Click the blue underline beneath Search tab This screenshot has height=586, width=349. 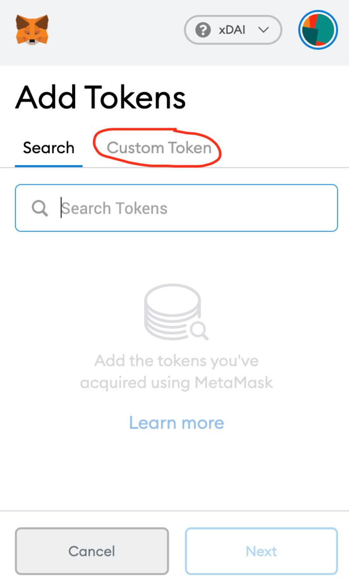(x=48, y=166)
